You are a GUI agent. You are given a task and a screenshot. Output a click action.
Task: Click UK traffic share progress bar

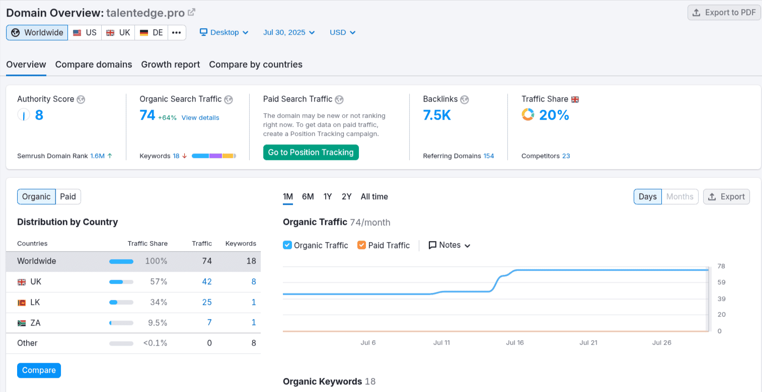tap(121, 282)
